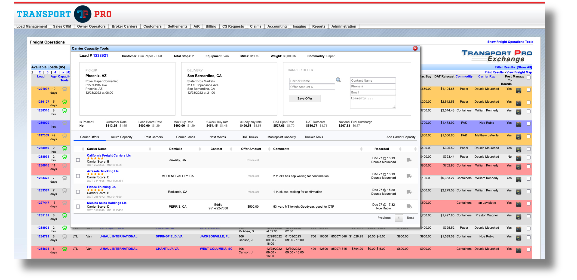Open capacity tools bus icon for load 1221097

pyautogui.click(x=65, y=89)
